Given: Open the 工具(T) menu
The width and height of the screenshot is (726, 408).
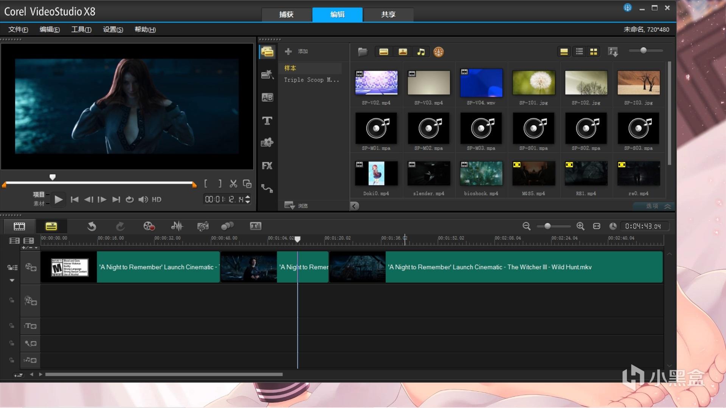Looking at the screenshot, I should (81, 29).
